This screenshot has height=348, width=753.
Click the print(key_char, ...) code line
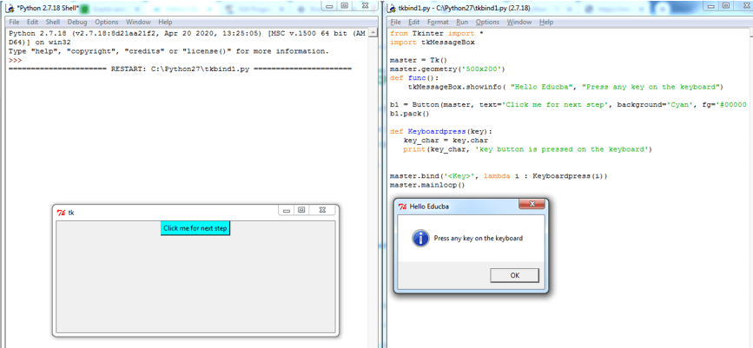527,149
